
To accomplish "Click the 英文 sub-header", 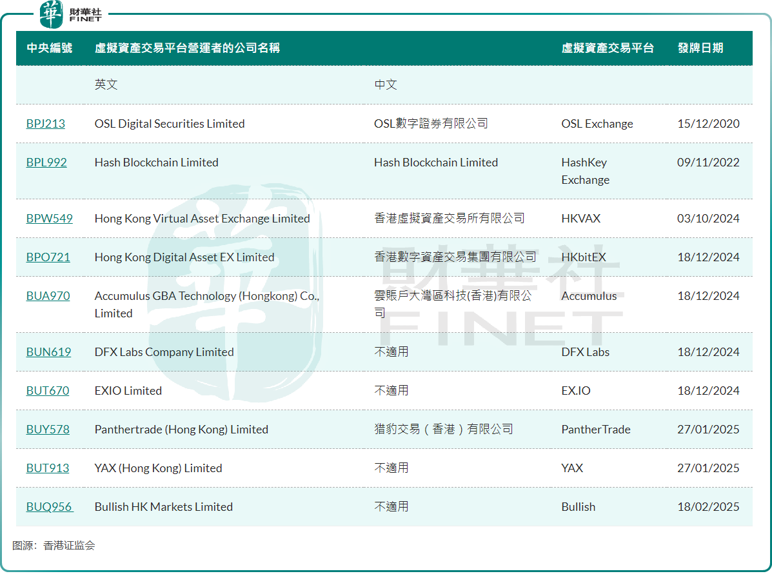I will (106, 84).
